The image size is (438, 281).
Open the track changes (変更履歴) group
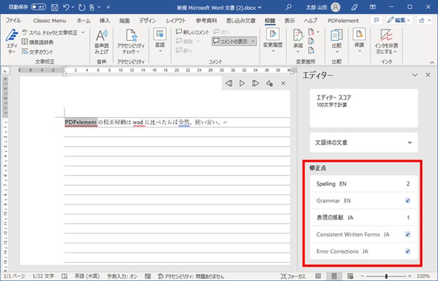273,41
